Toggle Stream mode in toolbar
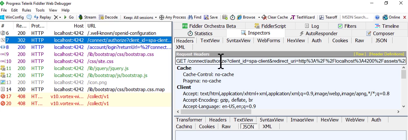The image size is (408, 140). coord(87,17)
